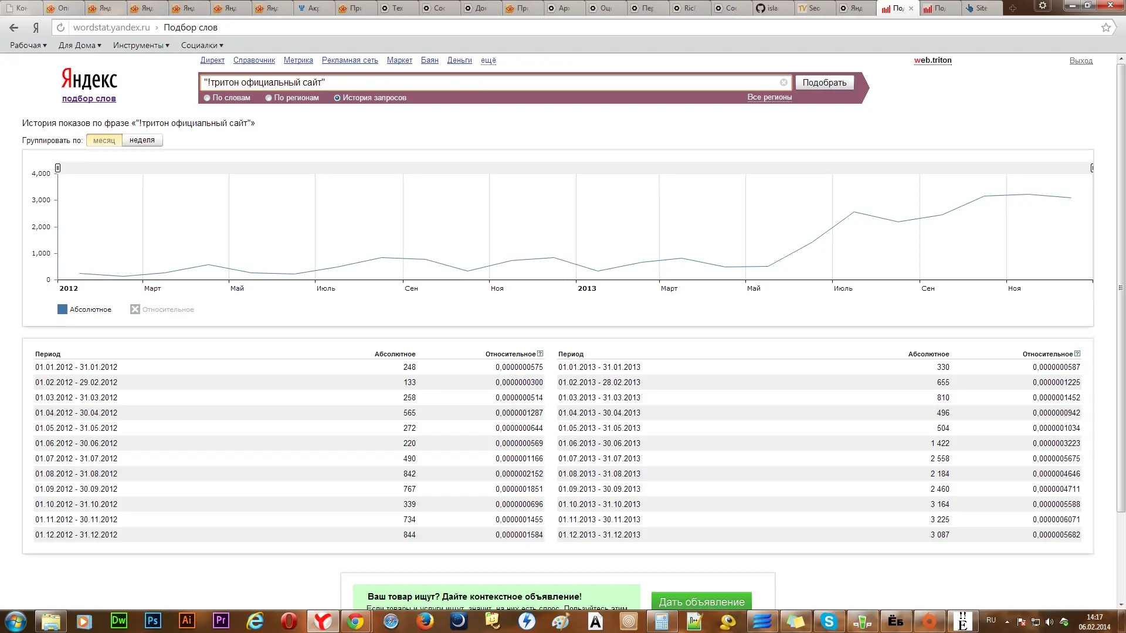Open the Метрика service link

pos(299,60)
